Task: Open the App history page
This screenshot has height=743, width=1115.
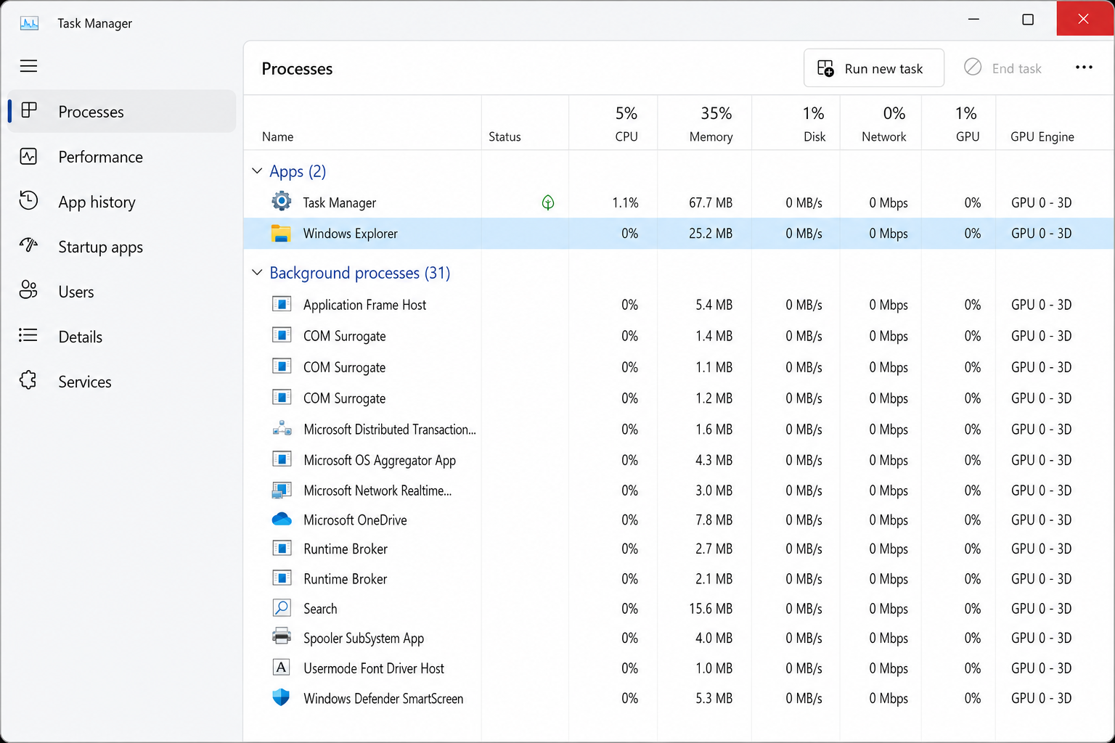Action: pyautogui.click(x=122, y=202)
